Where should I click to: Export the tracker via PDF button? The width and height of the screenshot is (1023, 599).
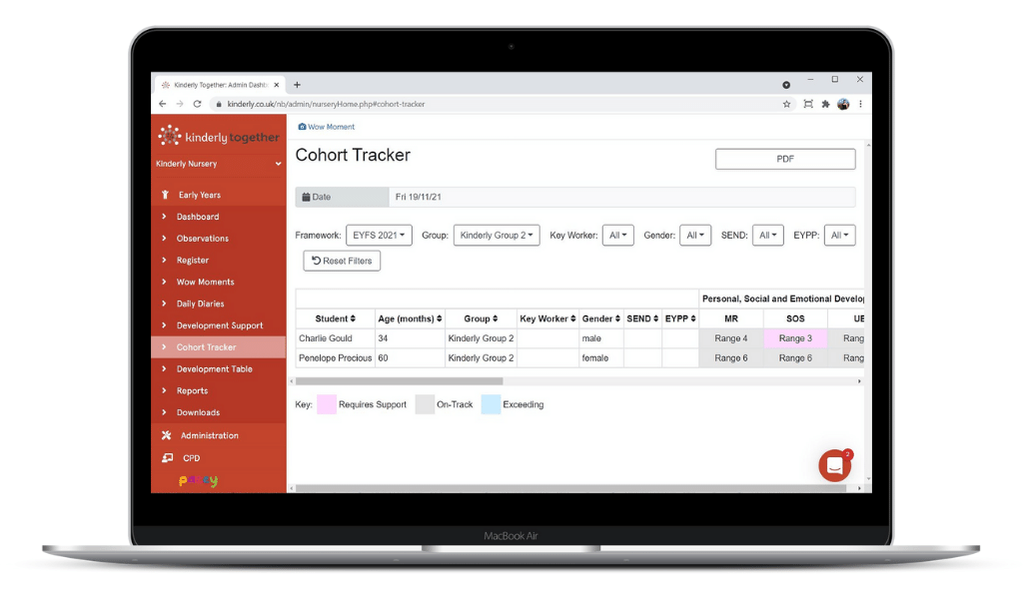(785, 159)
